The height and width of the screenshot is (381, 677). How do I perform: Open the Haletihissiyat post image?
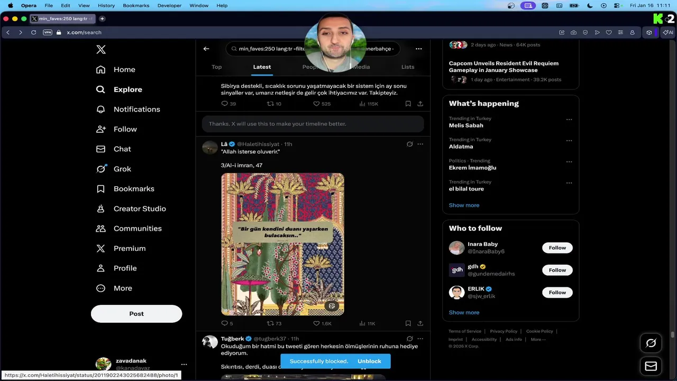click(282, 244)
